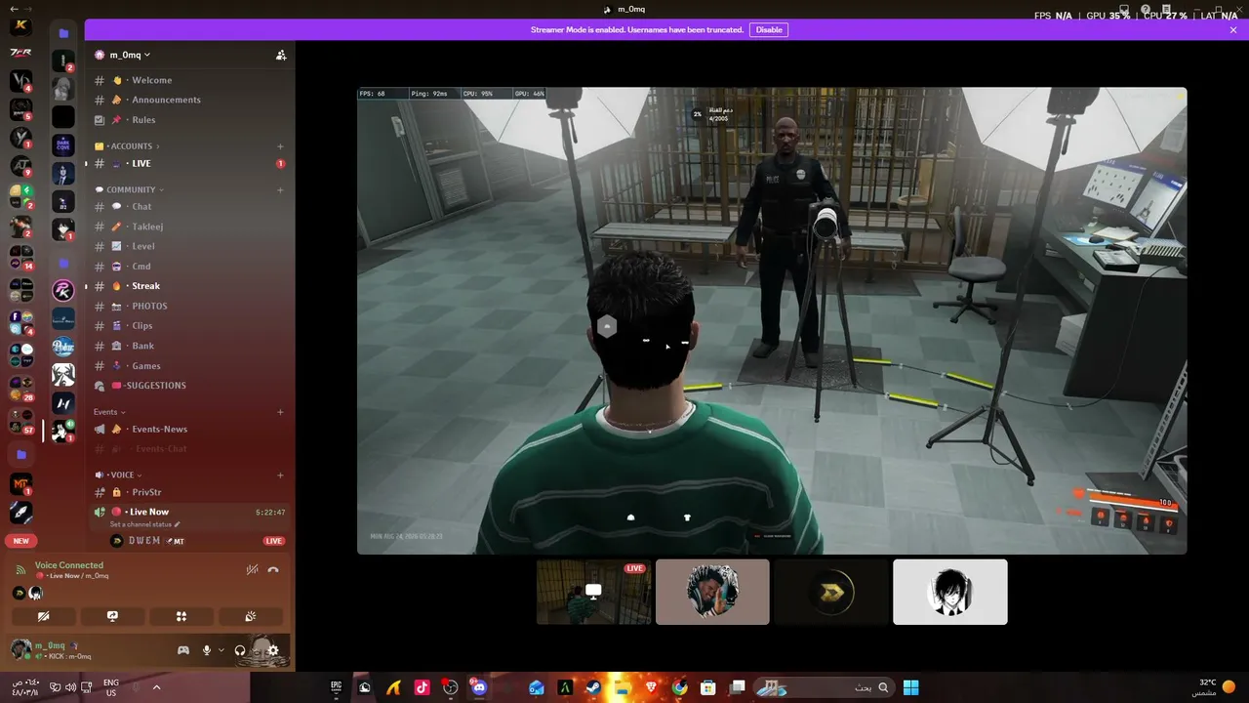The width and height of the screenshot is (1249, 703).
Task: Click the green voice connection signal icon
Action: pyautogui.click(x=20, y=569)
